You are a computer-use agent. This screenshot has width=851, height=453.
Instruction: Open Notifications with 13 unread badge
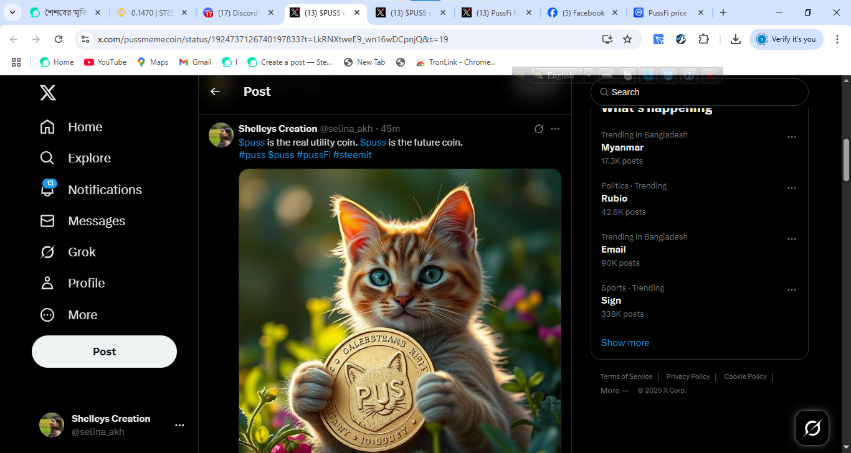91,190
